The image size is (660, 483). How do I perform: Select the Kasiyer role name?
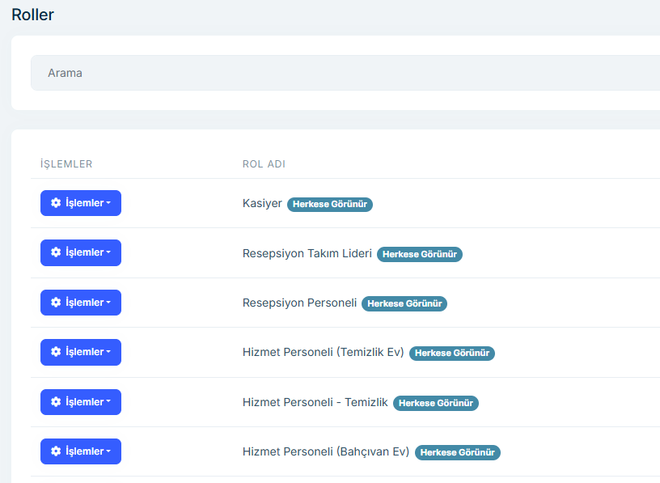[x=262, y=204]
